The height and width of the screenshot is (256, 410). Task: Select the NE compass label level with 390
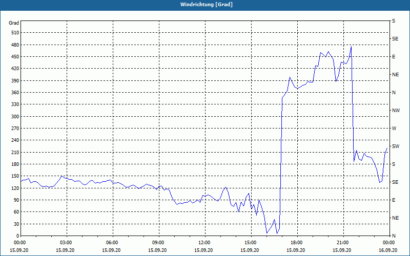[395, 75]
